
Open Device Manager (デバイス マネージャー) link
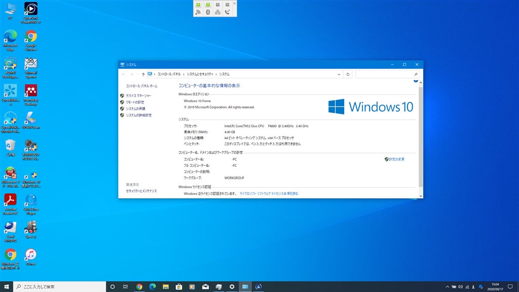[138, 95]
